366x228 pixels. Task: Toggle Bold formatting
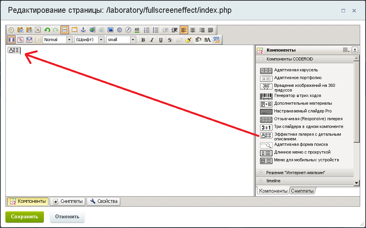pyautogui.click(x=143, y=40)
